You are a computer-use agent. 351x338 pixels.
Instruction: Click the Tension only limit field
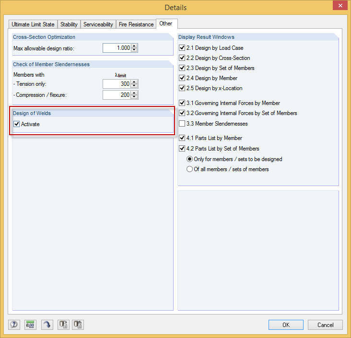click(x=117, y=84)
